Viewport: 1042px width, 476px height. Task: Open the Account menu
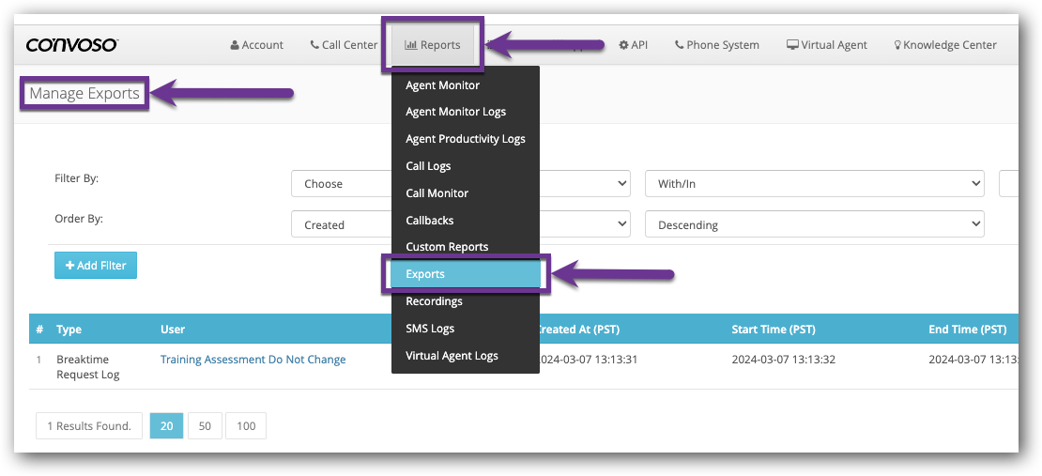coord(256,45)
